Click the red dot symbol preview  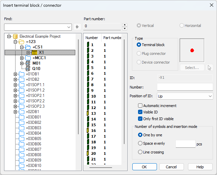pos(192,50)
